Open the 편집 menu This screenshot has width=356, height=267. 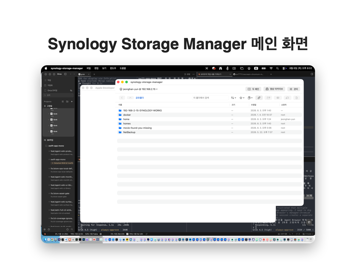[96, 68]
